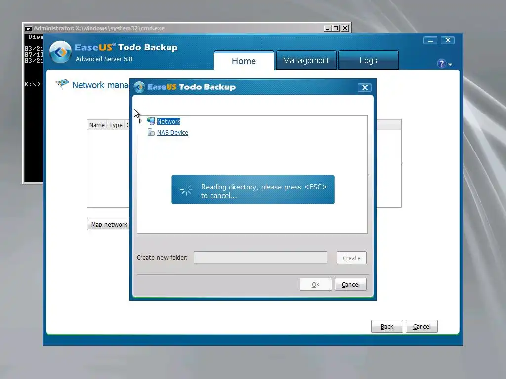Close the EaseUS Todo Backup dialog
Viewport: 506px width, 379px height.
point(365,88)
